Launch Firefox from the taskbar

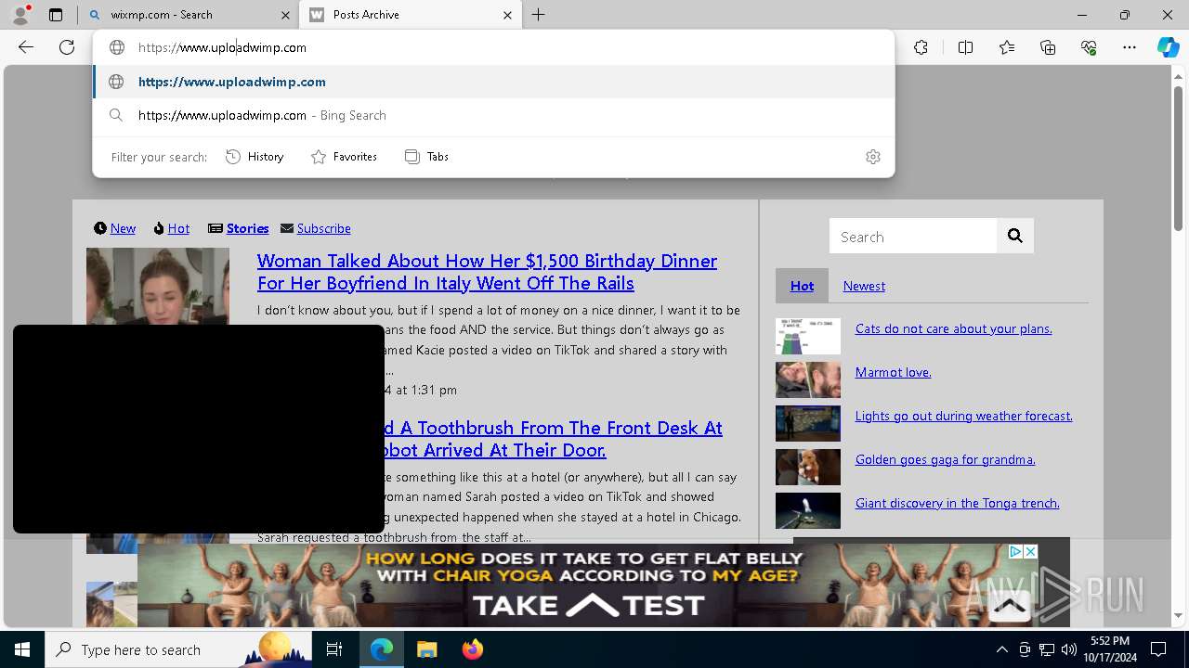tap(472, 649)
